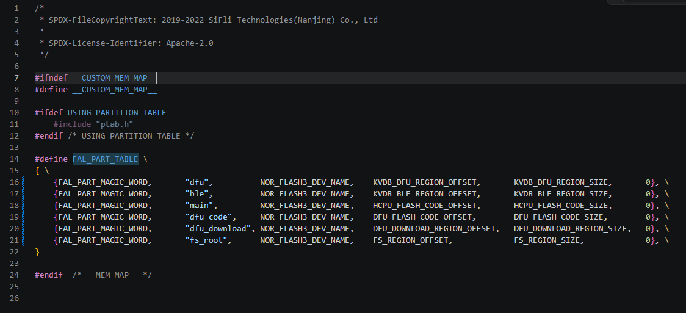Screen dimensions: 686x313
Task: Click the closing brace on line 22
Action: 37,252
